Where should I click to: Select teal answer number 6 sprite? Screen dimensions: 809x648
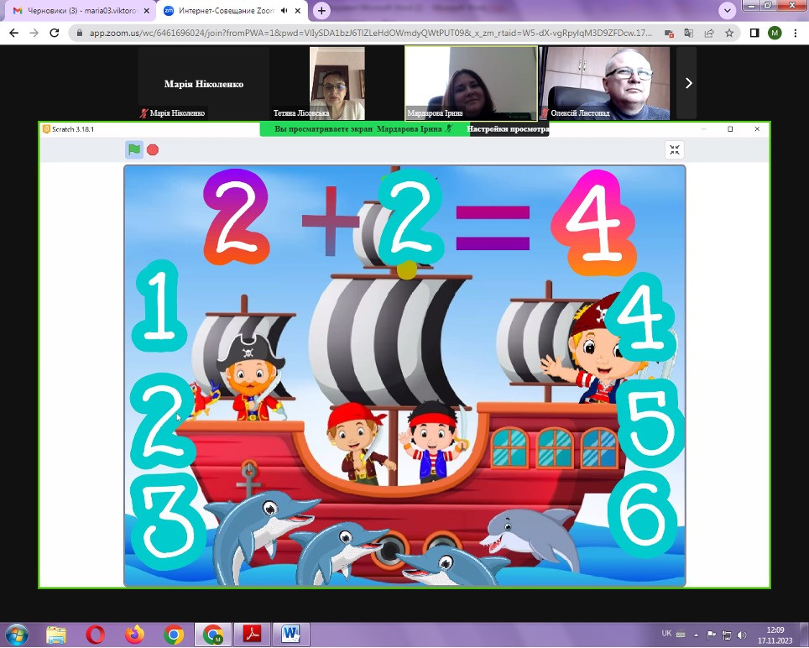click(642, 515)
